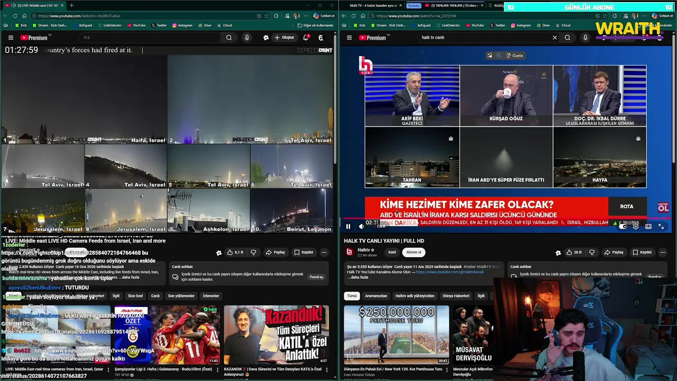Click Katıl to join Halktv channel
This screenshot has height=381, width=677.
click(392, 252)
